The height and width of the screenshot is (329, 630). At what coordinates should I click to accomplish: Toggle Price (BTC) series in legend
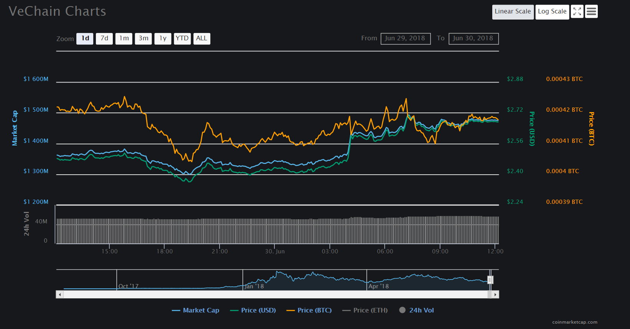(x=309, y=310)
